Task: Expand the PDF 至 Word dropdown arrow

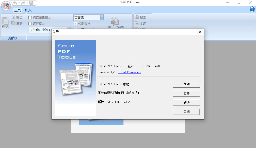Action: tap(128, 25)
